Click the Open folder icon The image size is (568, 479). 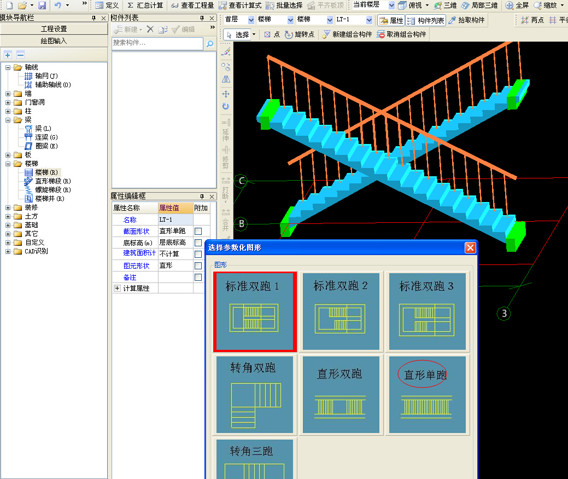coord(22,5)
